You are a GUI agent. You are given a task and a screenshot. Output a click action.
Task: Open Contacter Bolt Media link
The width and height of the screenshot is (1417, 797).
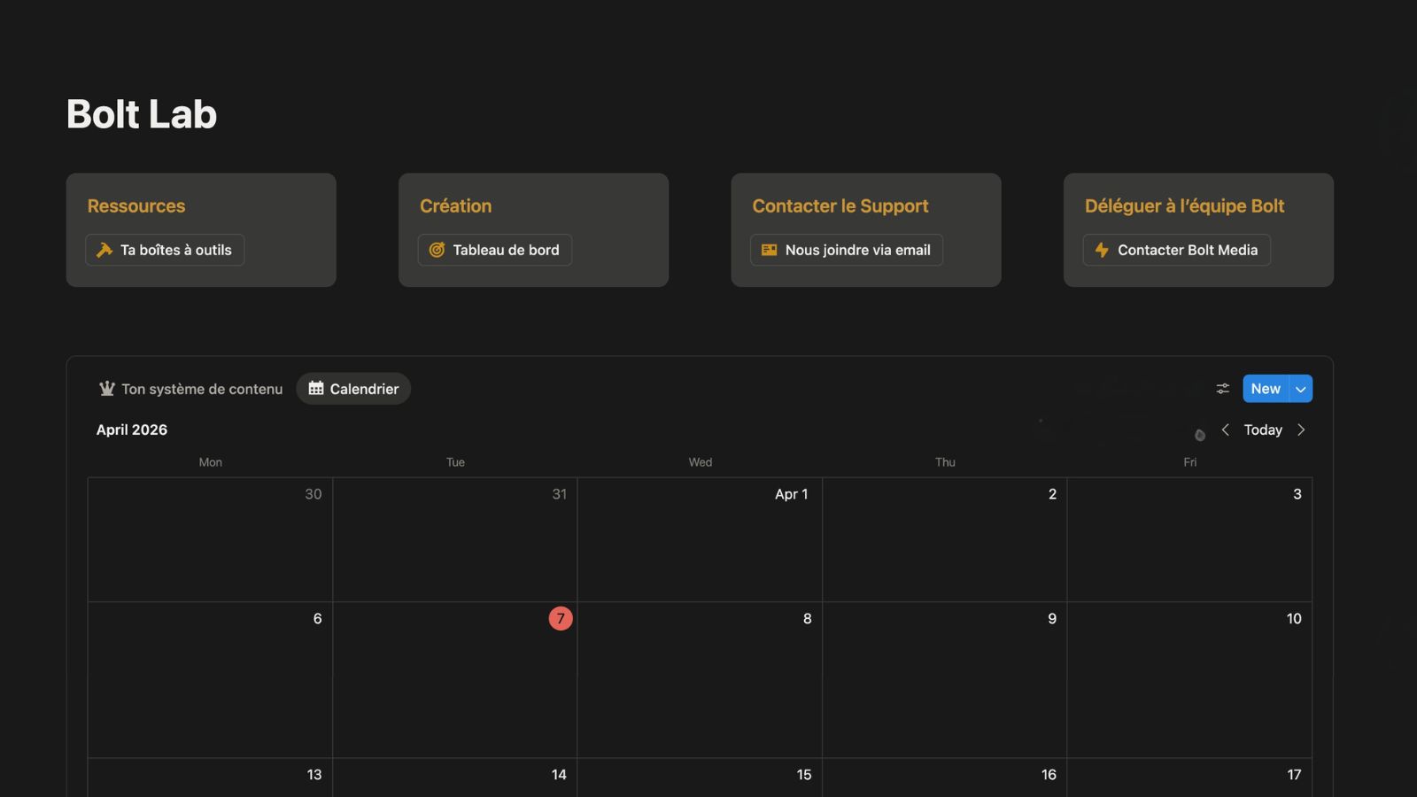pos(1177,250)
